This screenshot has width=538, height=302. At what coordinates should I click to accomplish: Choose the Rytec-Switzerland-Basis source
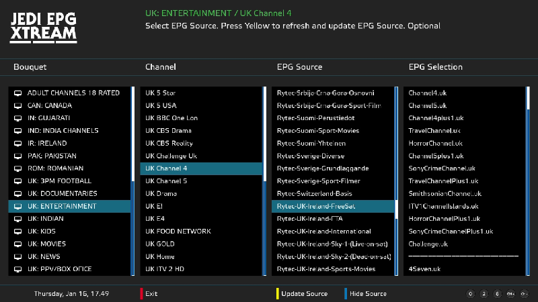(333, 194)
